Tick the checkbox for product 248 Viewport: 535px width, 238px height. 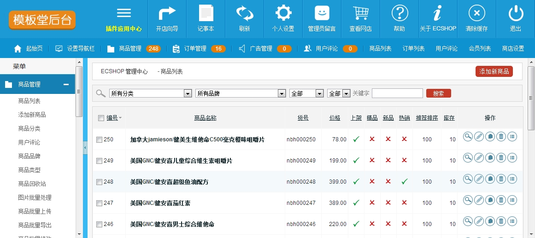tap(100, 182)
